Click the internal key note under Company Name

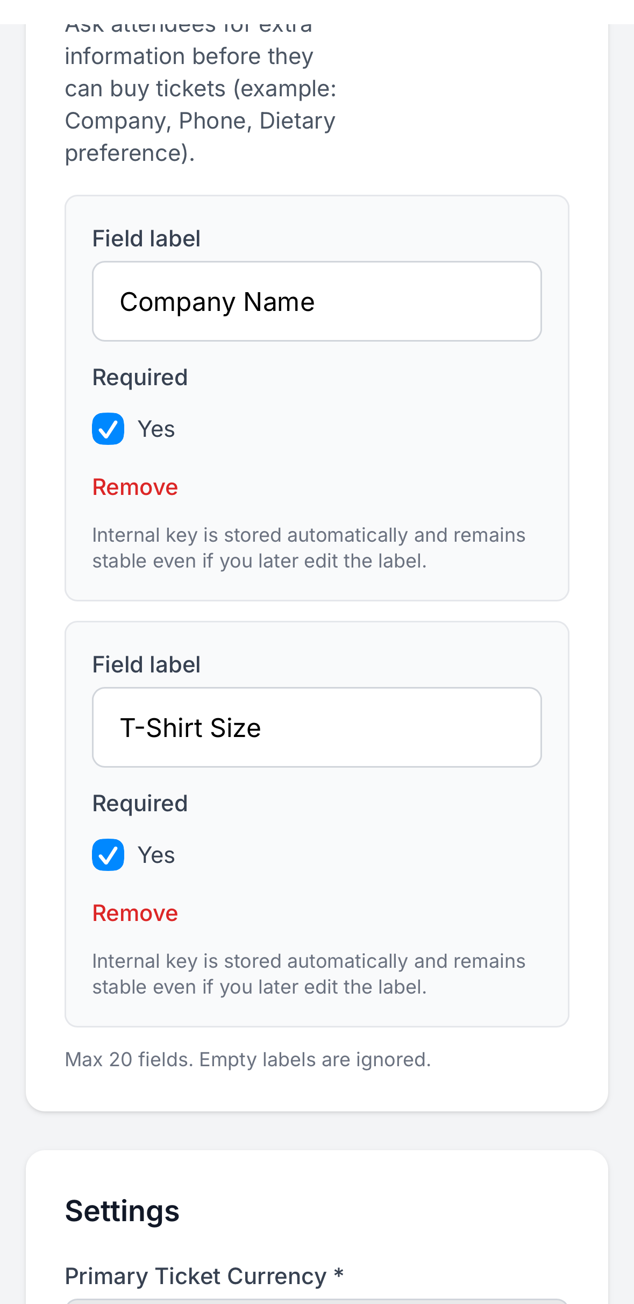[x=309, y=548]
